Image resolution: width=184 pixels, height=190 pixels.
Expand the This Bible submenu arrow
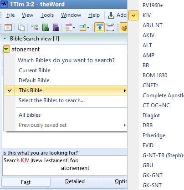[x=125, y=90]
